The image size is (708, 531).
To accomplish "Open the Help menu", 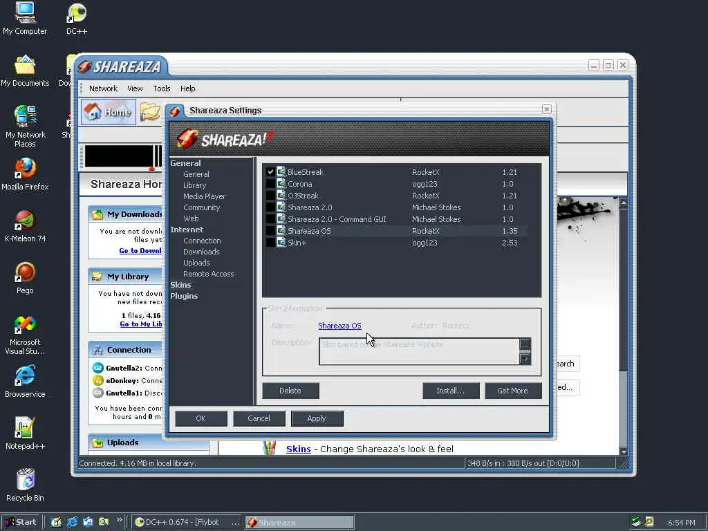I will coord(188,88).
